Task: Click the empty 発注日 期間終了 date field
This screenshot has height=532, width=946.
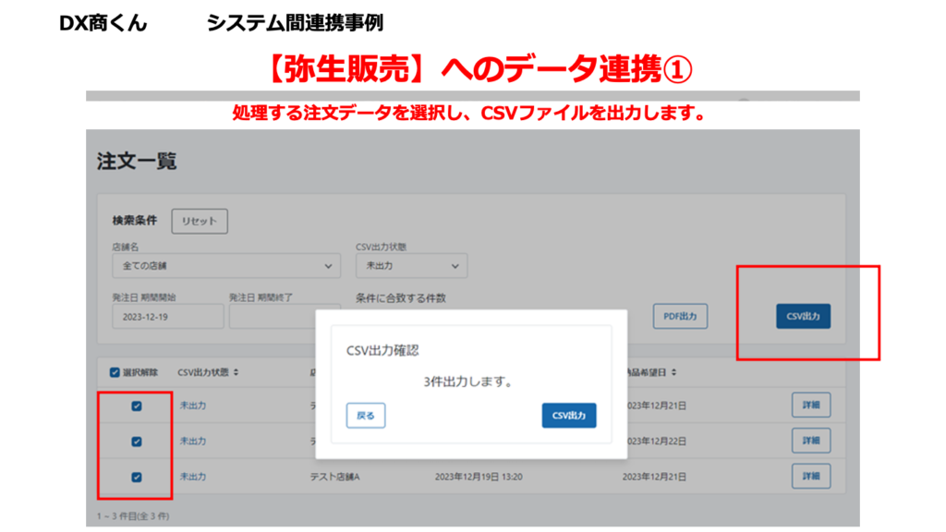Action: (x=272, y=317)
